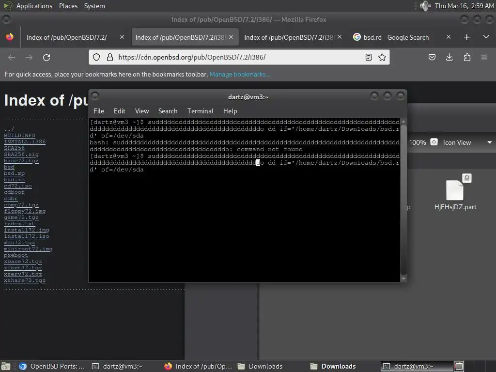This screenshot has height=372, width=496.
Task: Open the Applications menu
Action: click(34, 6)
